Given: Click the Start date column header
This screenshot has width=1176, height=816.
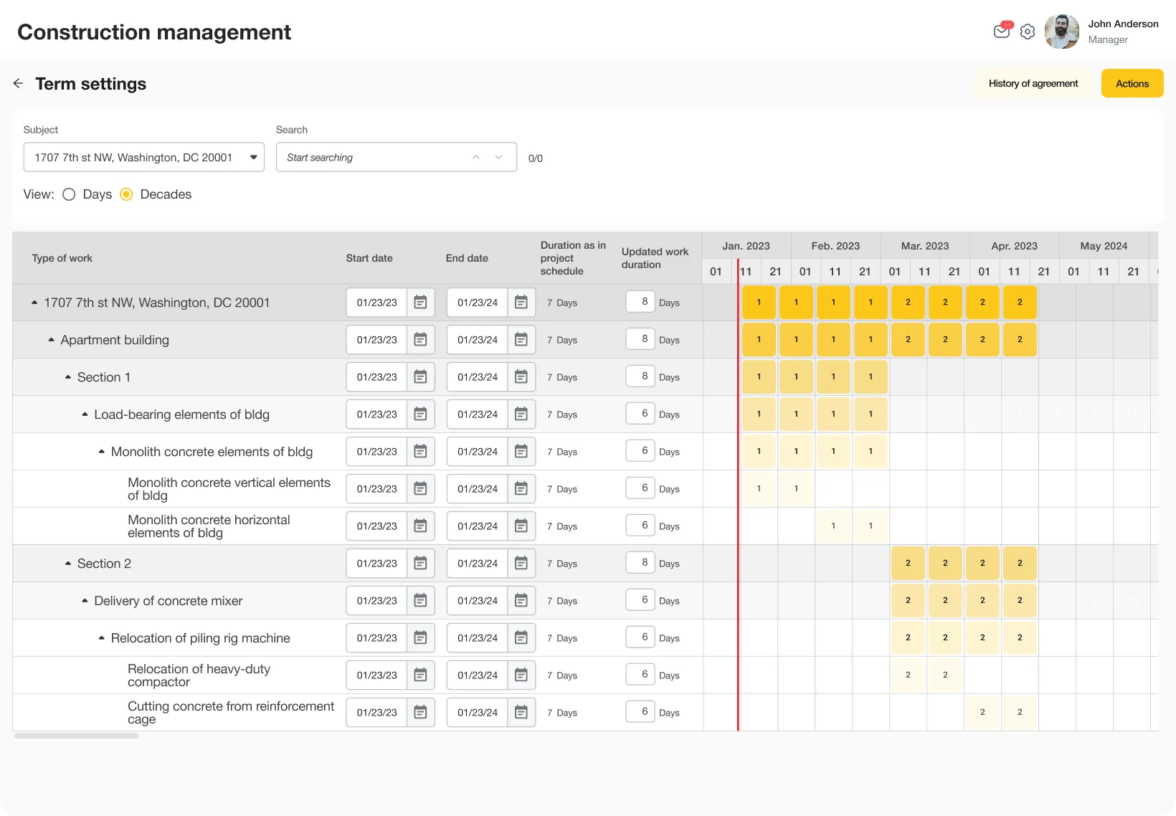Looking at the screenshot, I should pyautogui.click(x=369, y=258).
